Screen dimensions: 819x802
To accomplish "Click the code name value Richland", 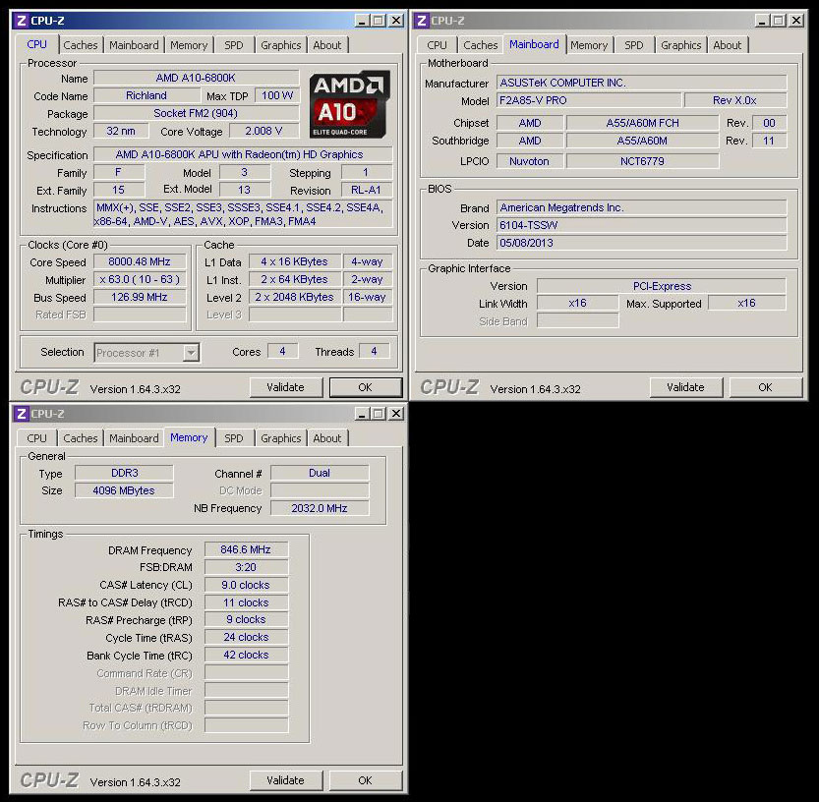I will 146,96.
